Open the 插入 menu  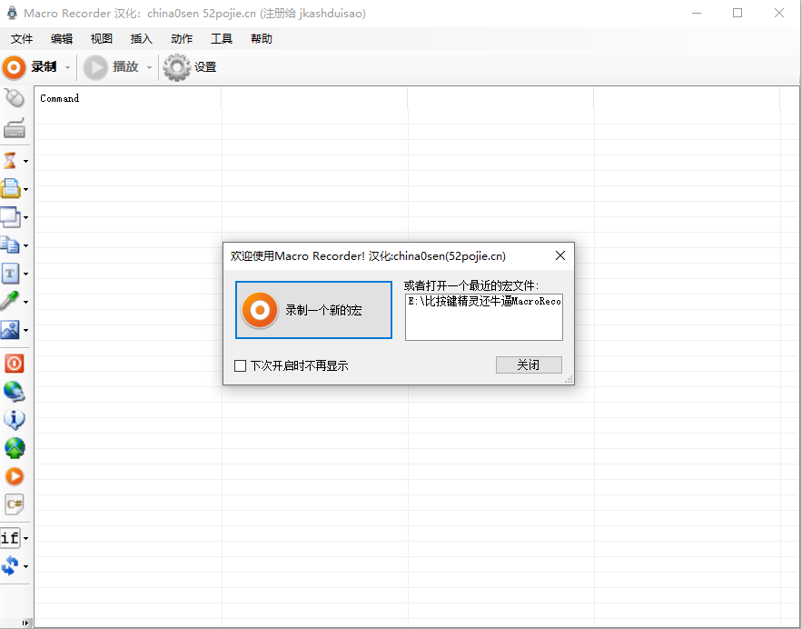[x=142, y=39]
